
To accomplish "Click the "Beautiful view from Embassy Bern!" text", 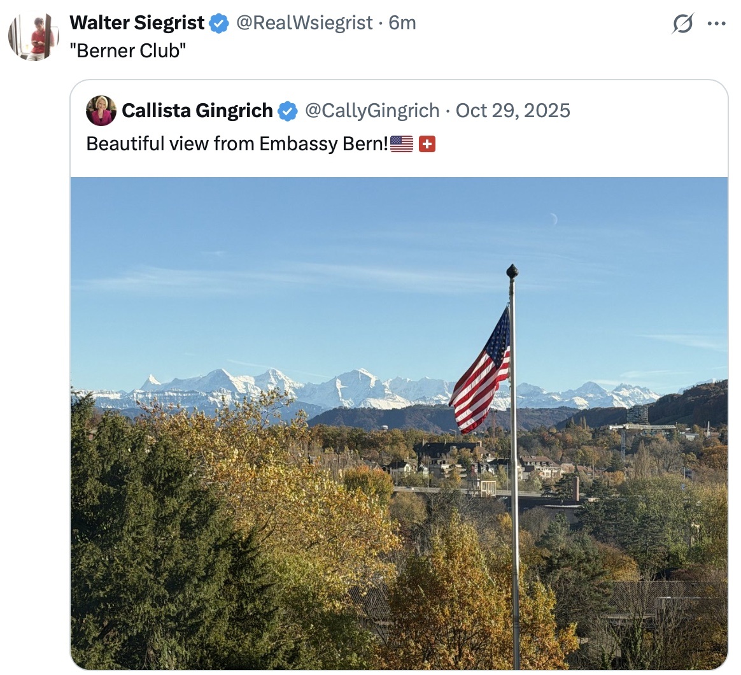I will click(x=237, y=144).
